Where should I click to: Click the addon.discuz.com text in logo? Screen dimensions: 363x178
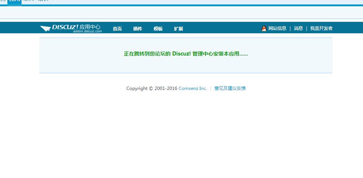(x=87, y=31)
